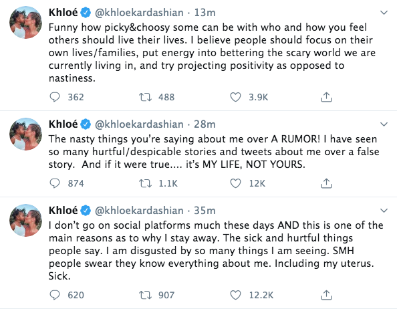Reply to the 35m tweet with 620 replies
Screen dimensions: 397x309
(x=55, y=295)
